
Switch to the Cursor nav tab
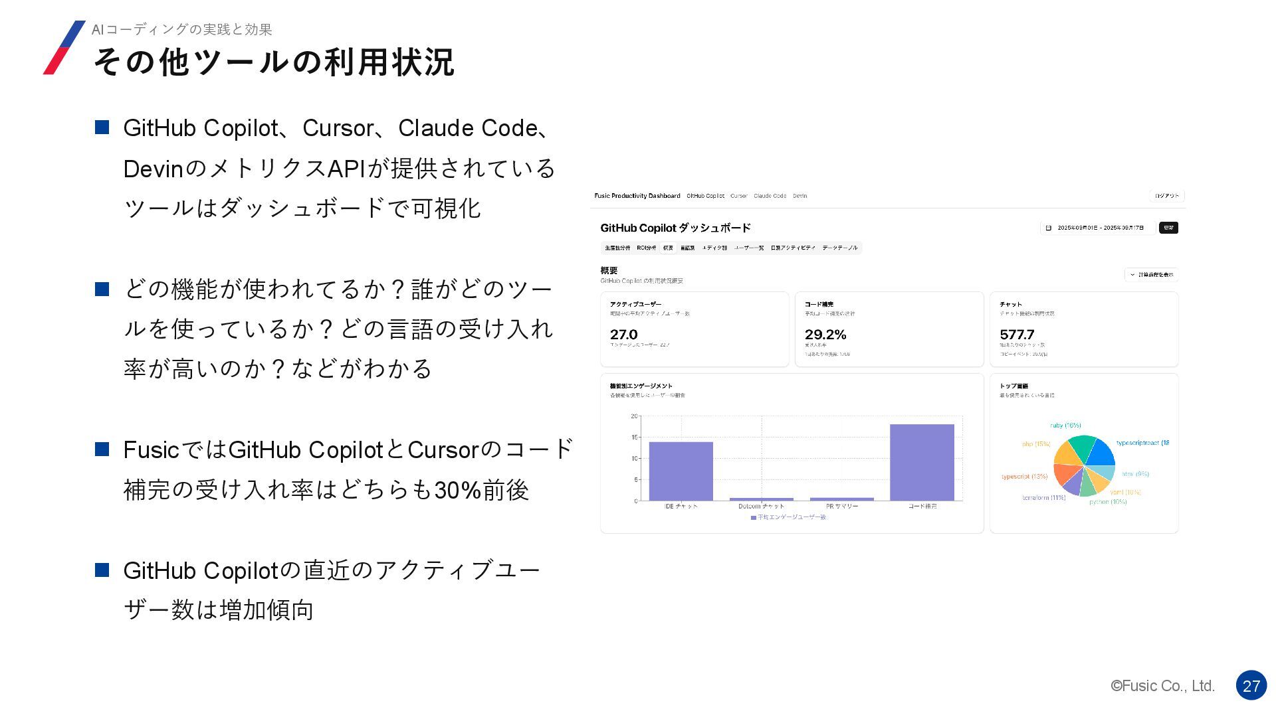(x=738, y=196)
